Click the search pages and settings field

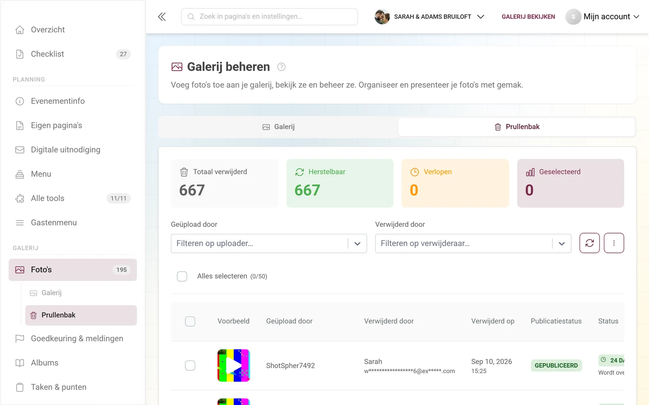pos(270,17)
